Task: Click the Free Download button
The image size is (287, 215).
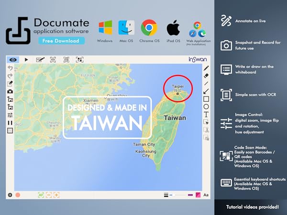Action: (x=61, y=41)
